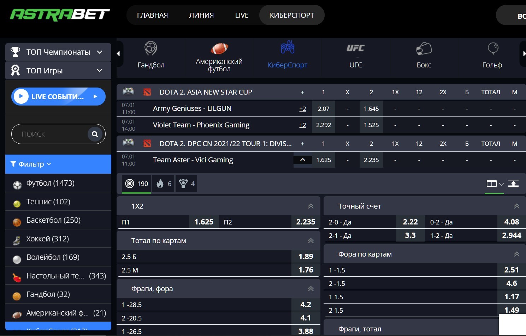Open Баскетбол (250) in the sidebar

click(58, 220)
